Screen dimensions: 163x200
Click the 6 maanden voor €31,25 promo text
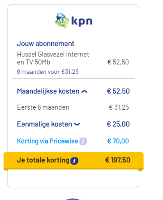point(48,72)
